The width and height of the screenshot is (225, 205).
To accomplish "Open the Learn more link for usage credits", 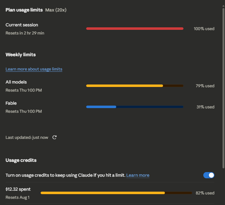I will (138, 175).
